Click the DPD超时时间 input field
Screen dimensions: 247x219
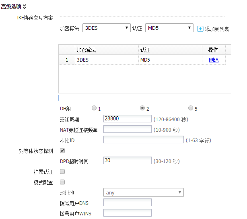[128, 160]
